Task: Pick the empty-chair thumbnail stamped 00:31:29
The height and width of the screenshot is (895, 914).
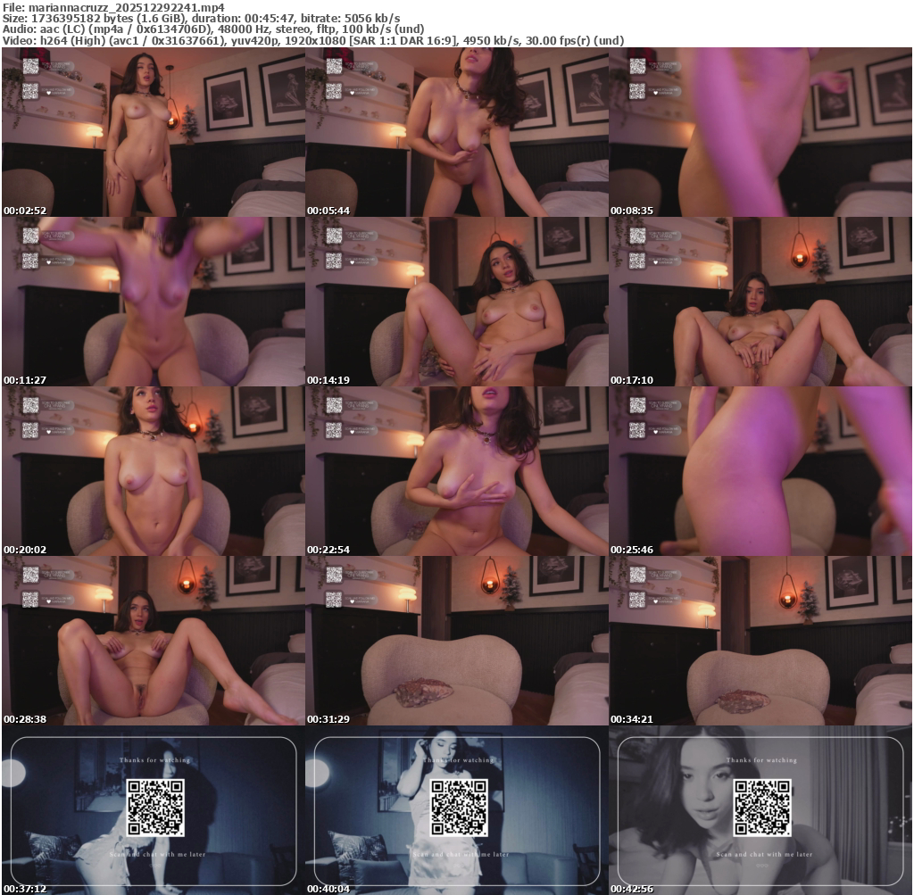Action: [x=457, y=641]
